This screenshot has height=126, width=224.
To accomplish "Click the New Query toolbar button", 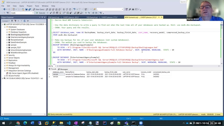I will [x=39, y=9].
